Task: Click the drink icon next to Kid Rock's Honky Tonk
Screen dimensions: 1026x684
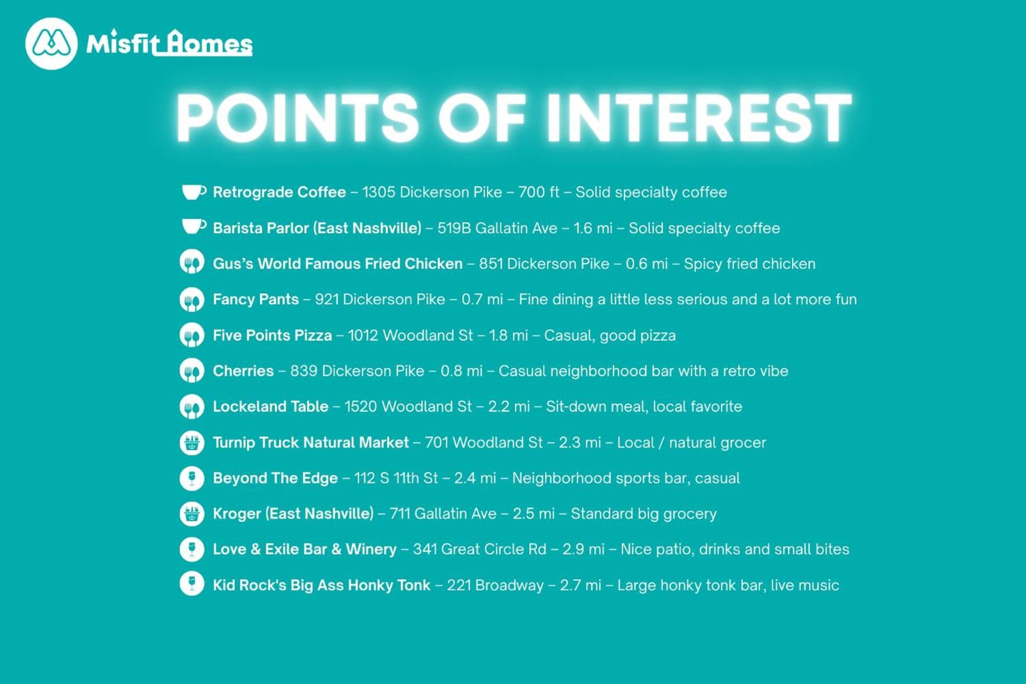Action: (x=192, y=584)
